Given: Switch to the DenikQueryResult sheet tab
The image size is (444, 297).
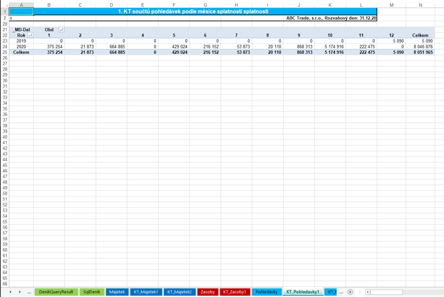Looking at the screenshot, I should pyautogui.click(x=56, y=292).
